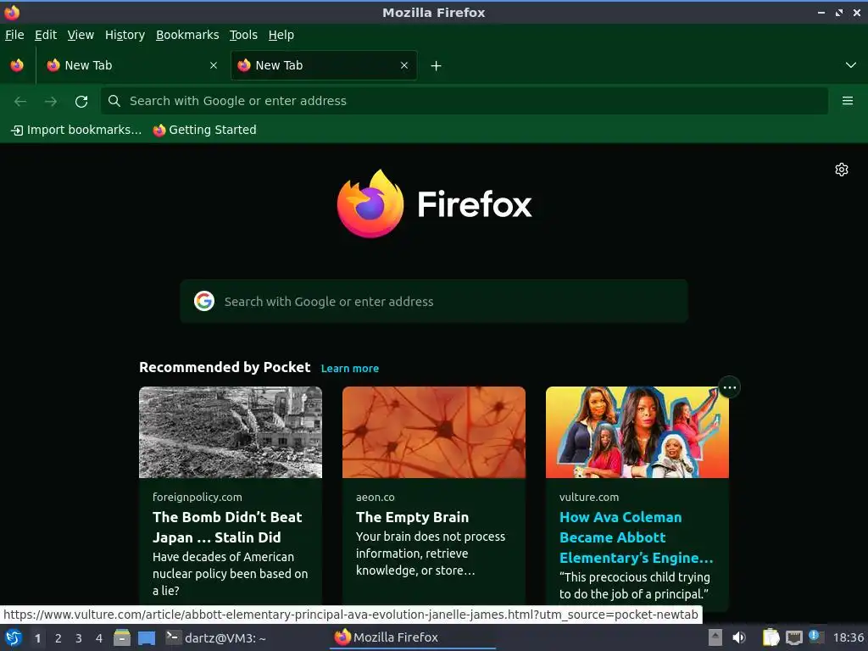The image size is (868, 651).
Task: Open 'The Bomb Didn't Beat Japan' headline
Action: coord(227,527)
